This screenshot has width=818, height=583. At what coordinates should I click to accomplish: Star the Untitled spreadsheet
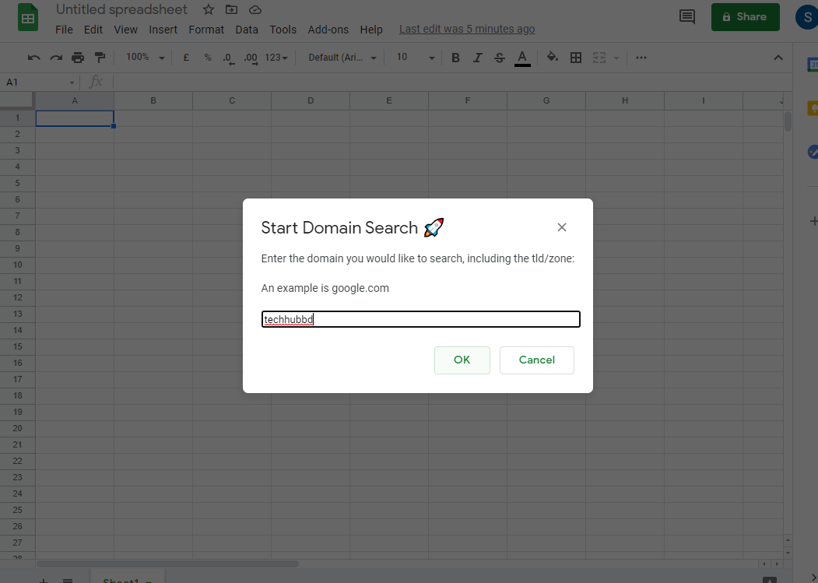coord(208,10)
